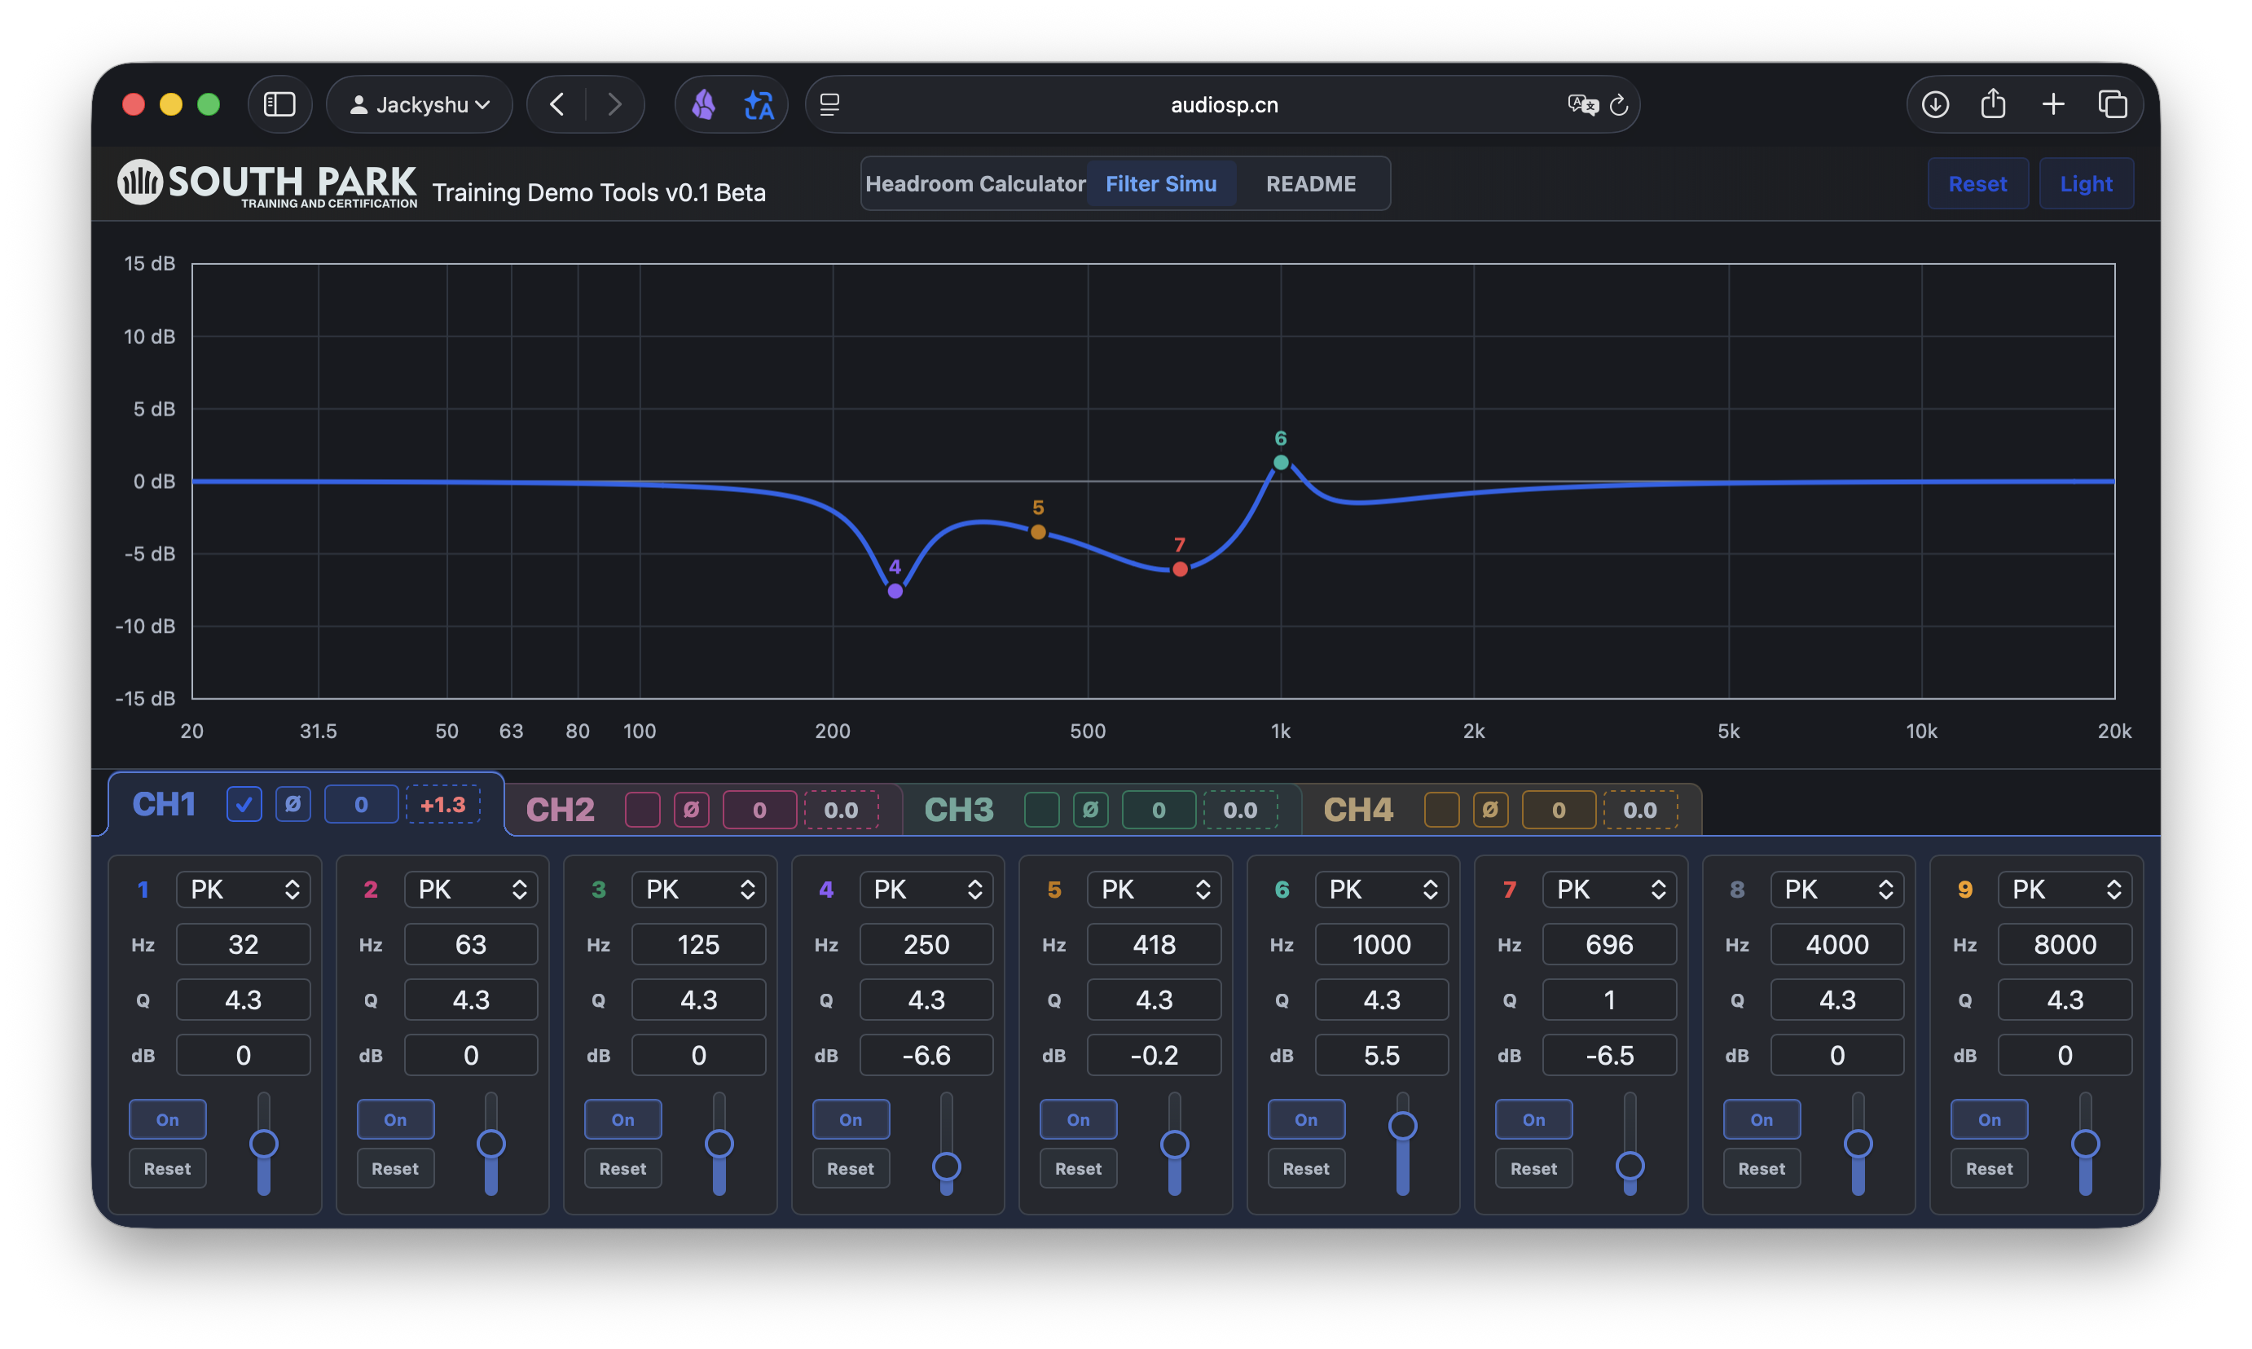2252x1349 pixels.
Task: Check the CH4 enable checkbox
Action: coord(1441,809)
